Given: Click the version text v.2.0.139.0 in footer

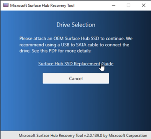Looking at the screenshot, I should point(93,135).
